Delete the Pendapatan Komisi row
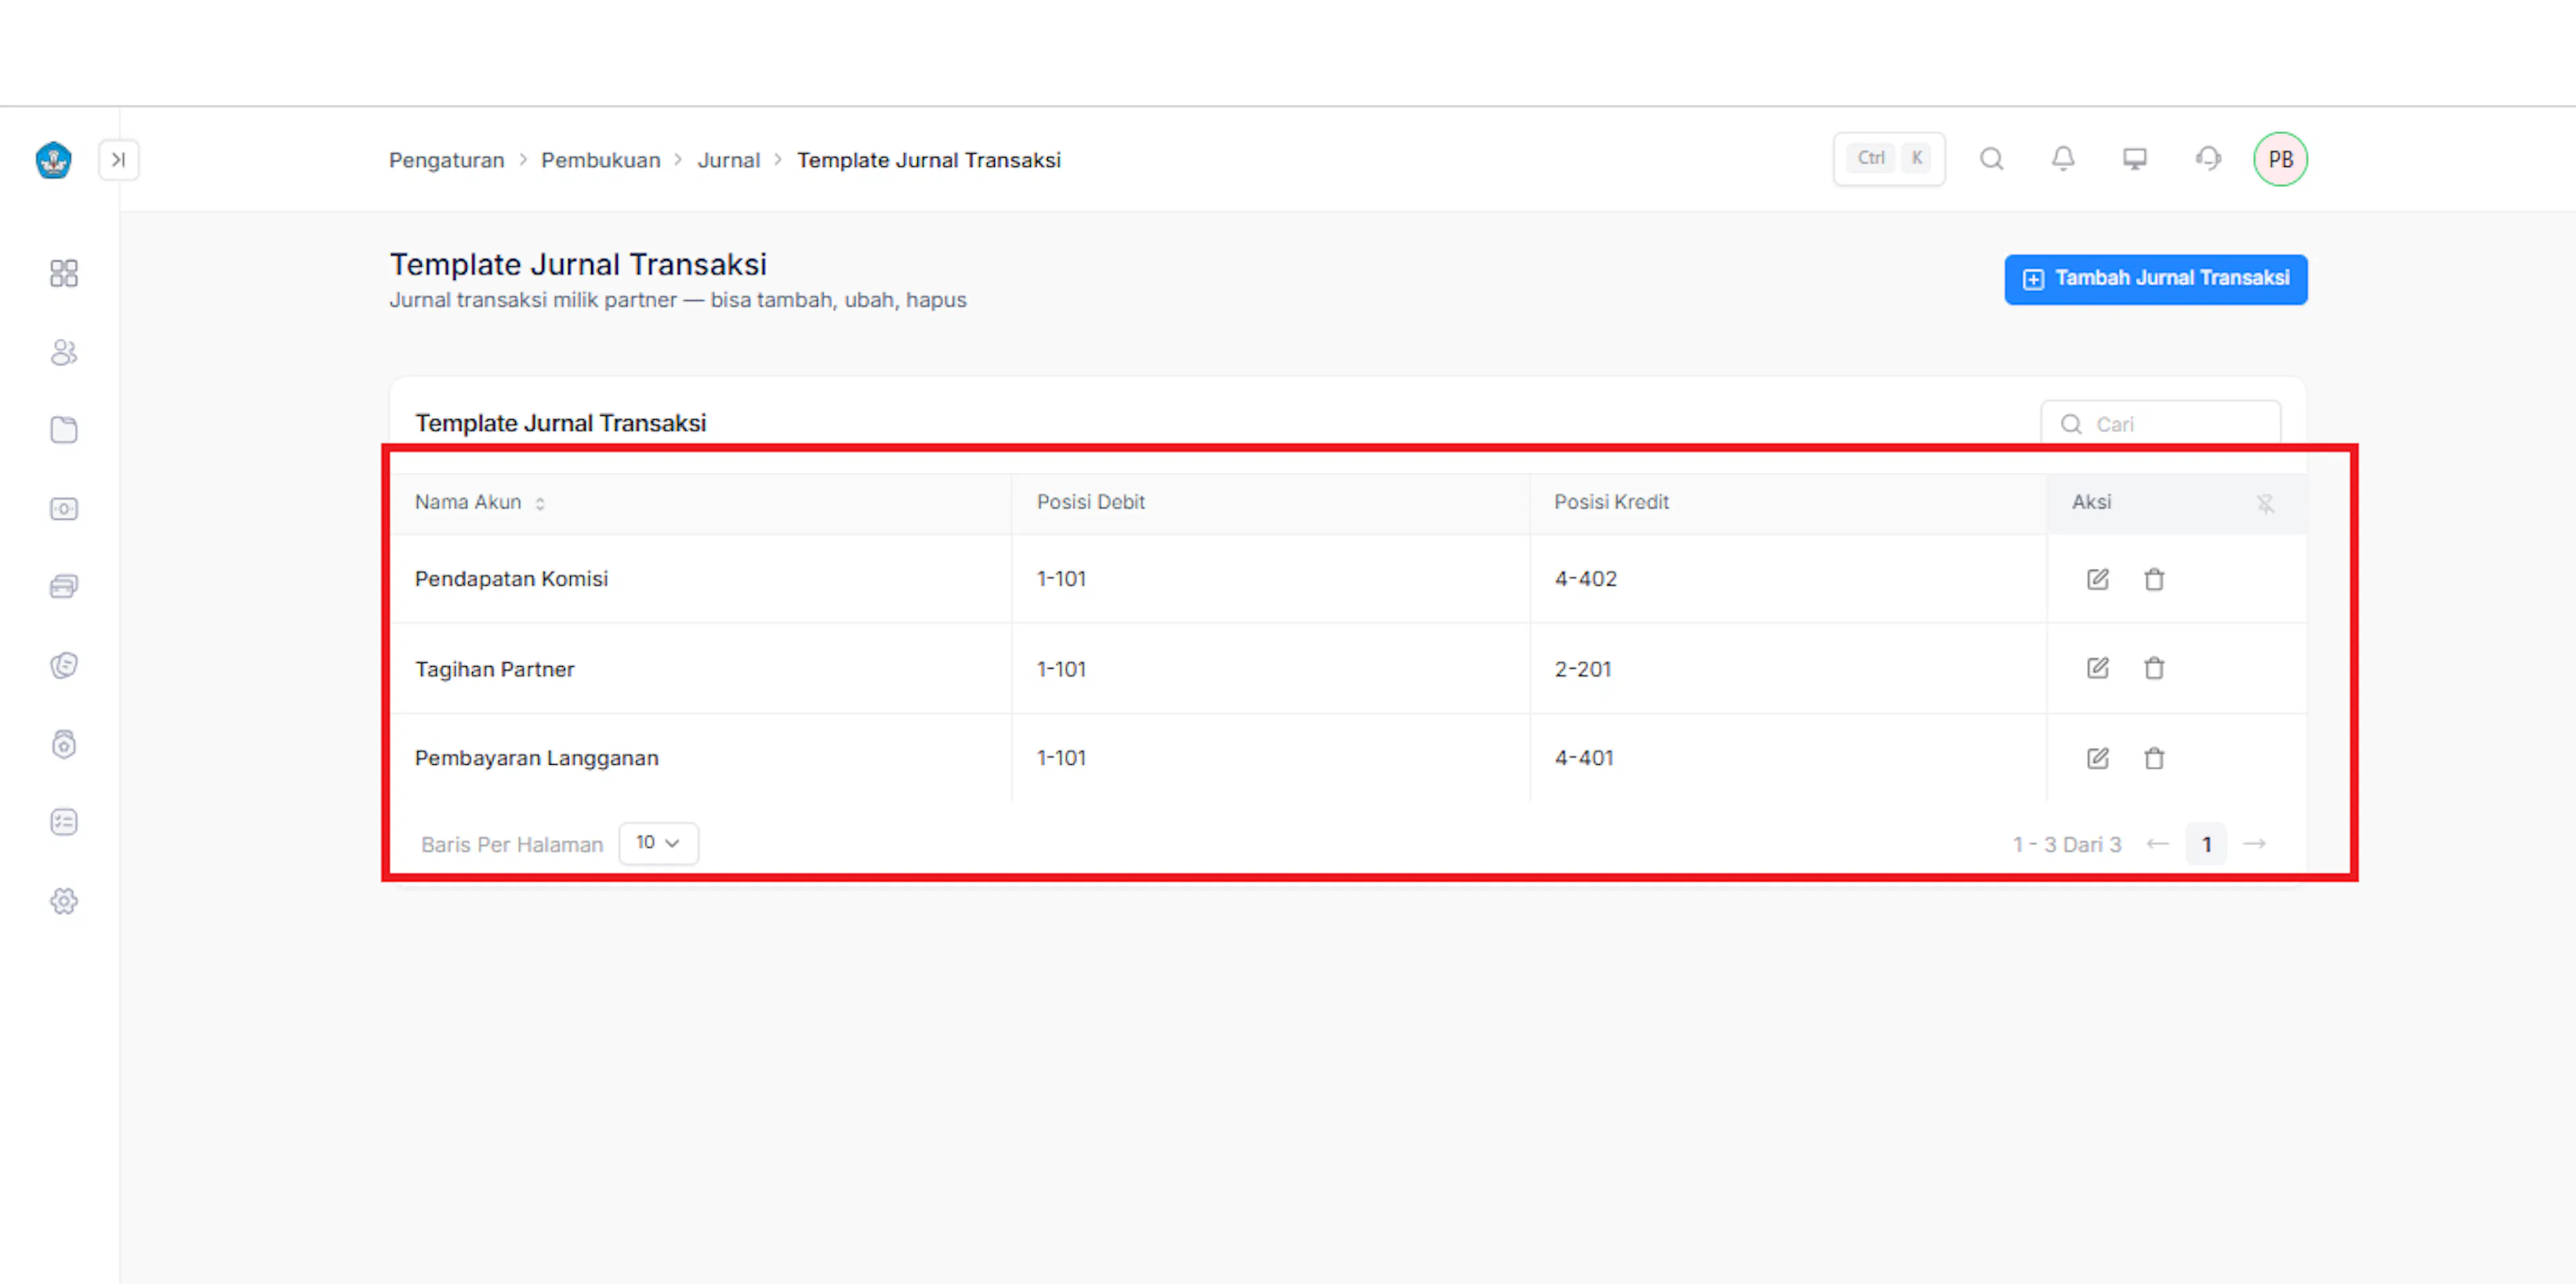Image resolution: width=2576 pixels, height=1284 pixels. click(2154, 579)
